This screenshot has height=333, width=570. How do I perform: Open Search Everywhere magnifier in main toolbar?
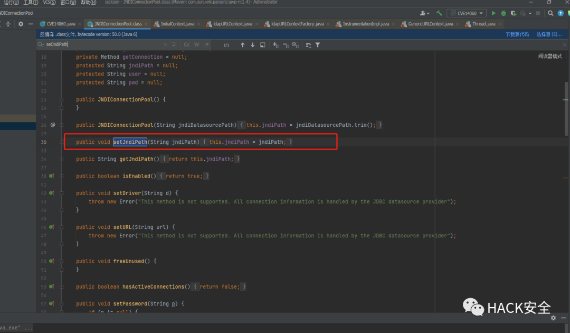550,13
